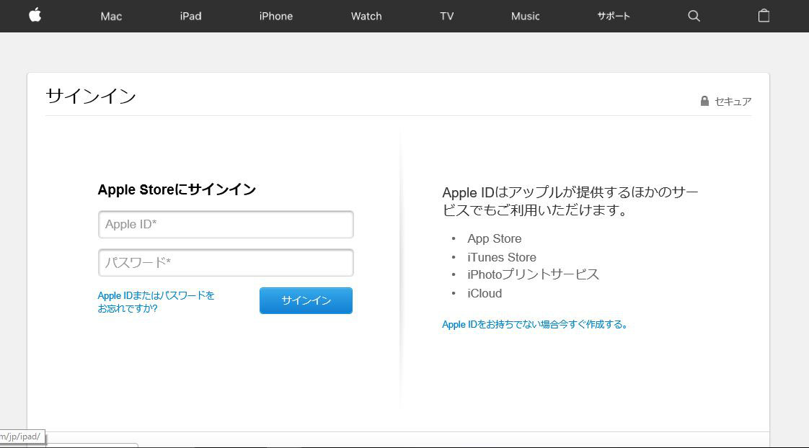The image size is (809, 448).
Task: Open サポート in the navigation bar
Action: [614, 16]
